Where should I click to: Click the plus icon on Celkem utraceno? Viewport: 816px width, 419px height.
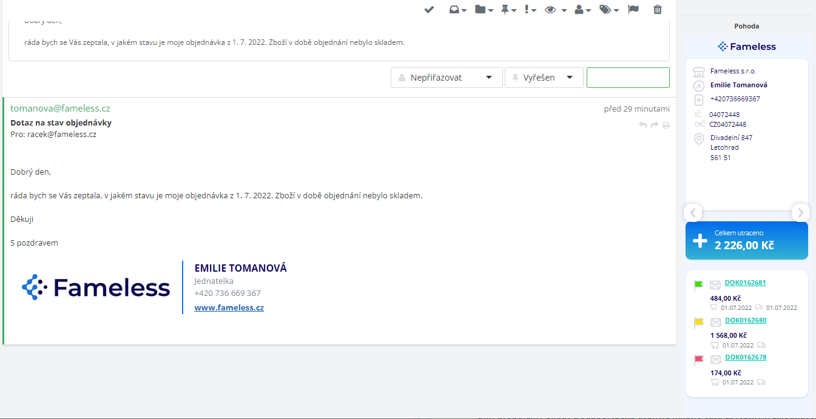pos(700,241)
